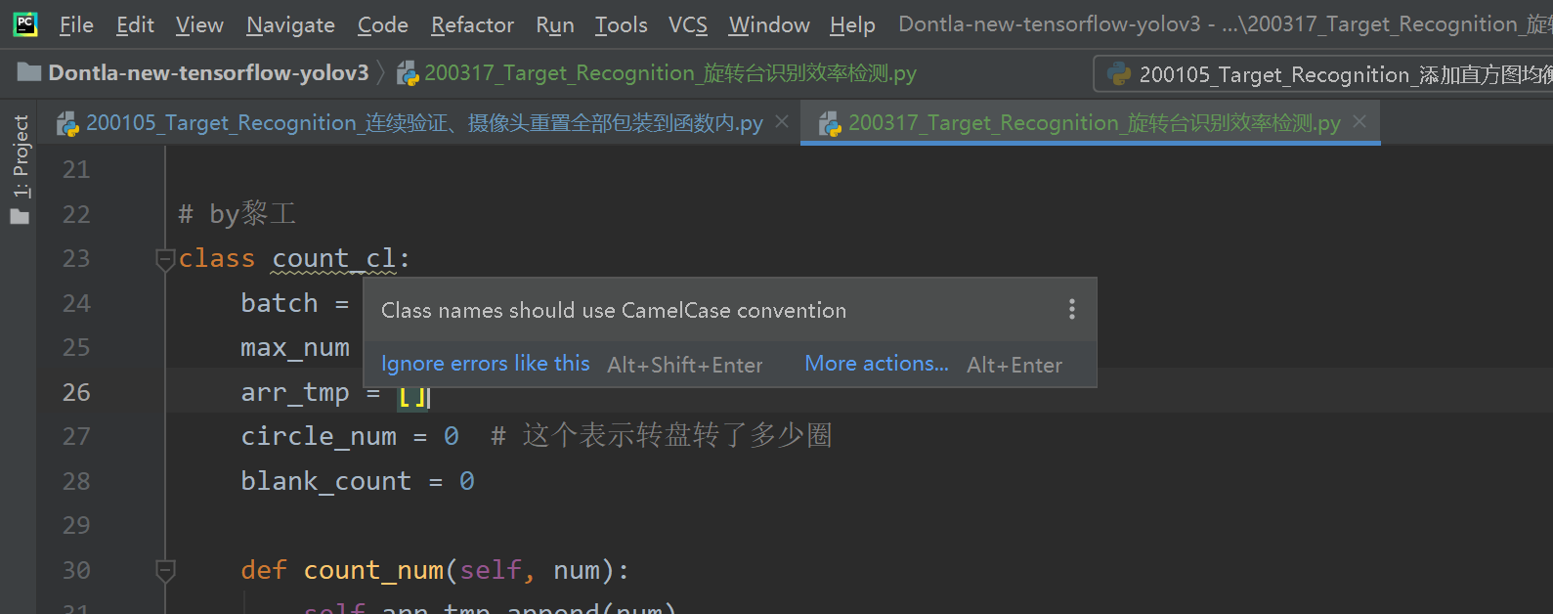Open the Navigate menu
This screenshot has width=1553, height=614.
(290, 24)
